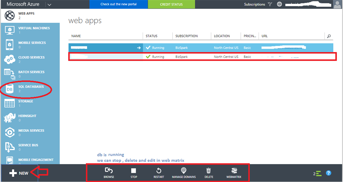Open the CLOUD SERVICES sidebar label
This screenshot has width=343, height=182.
click(31, 57)
